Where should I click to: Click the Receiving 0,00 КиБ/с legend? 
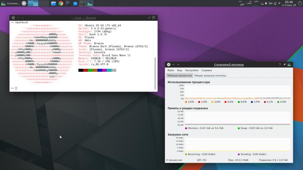[200, 154]
